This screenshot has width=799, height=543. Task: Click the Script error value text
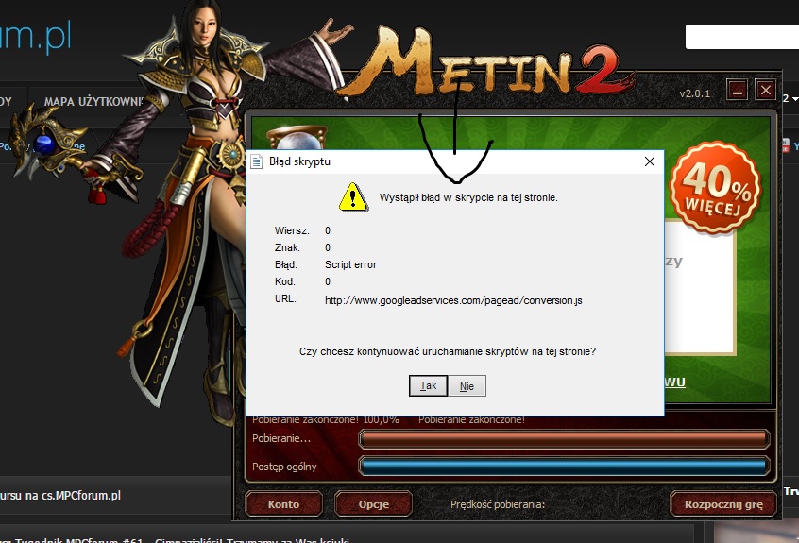350,264
